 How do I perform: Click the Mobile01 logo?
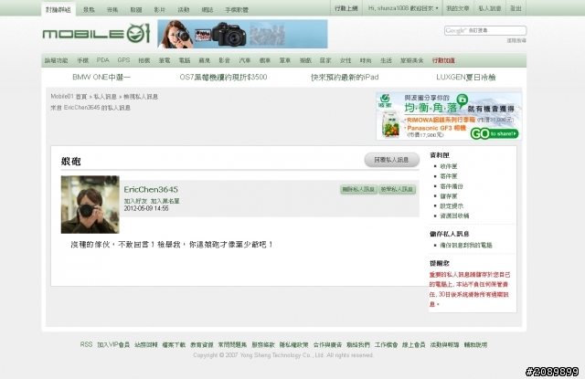tap(96, 34)
